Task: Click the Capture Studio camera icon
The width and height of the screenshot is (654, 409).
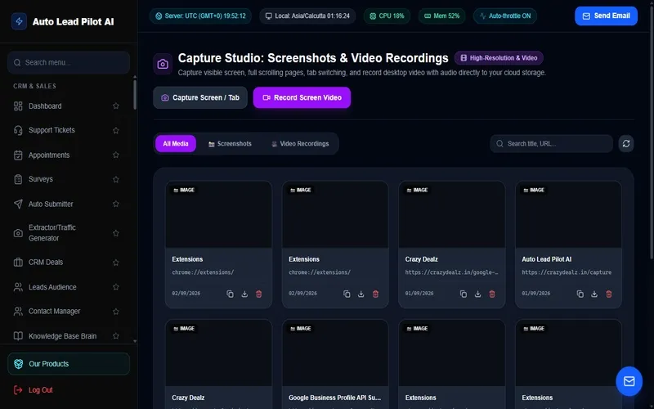Action: (x=163, y=64)
